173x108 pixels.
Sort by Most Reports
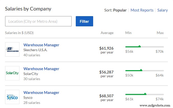142,10
